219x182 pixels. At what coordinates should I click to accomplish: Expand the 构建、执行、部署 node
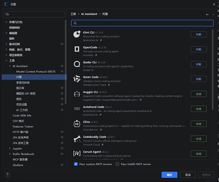click(6, 50)
